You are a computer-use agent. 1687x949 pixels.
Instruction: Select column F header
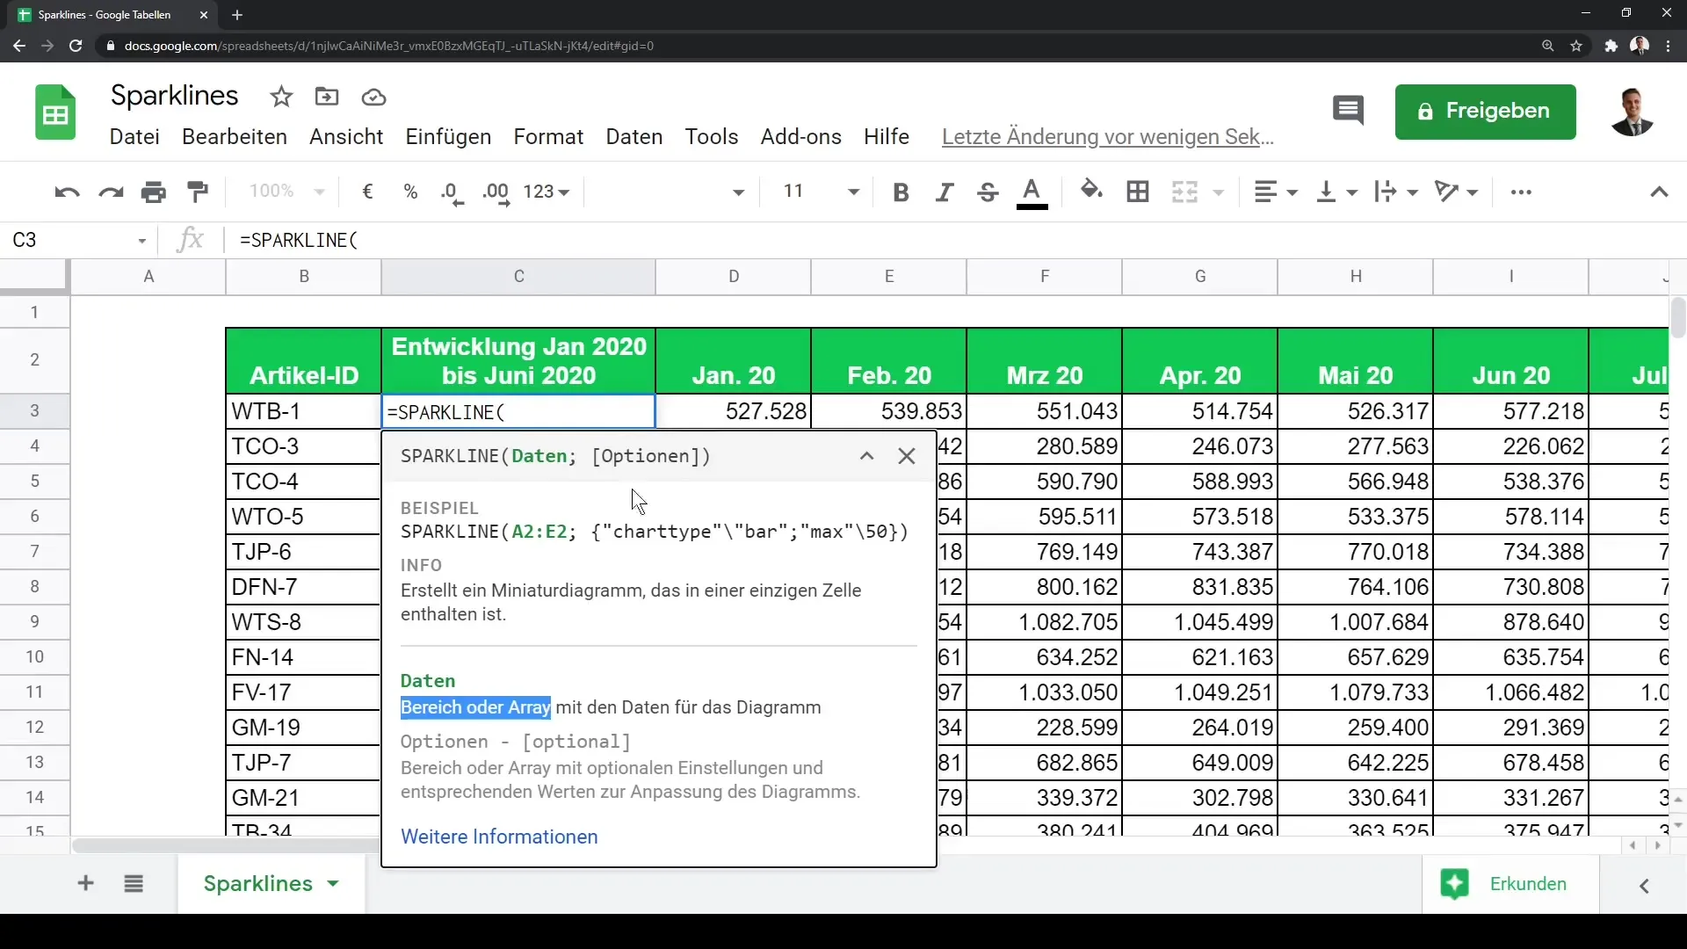tap(1044, 276)
